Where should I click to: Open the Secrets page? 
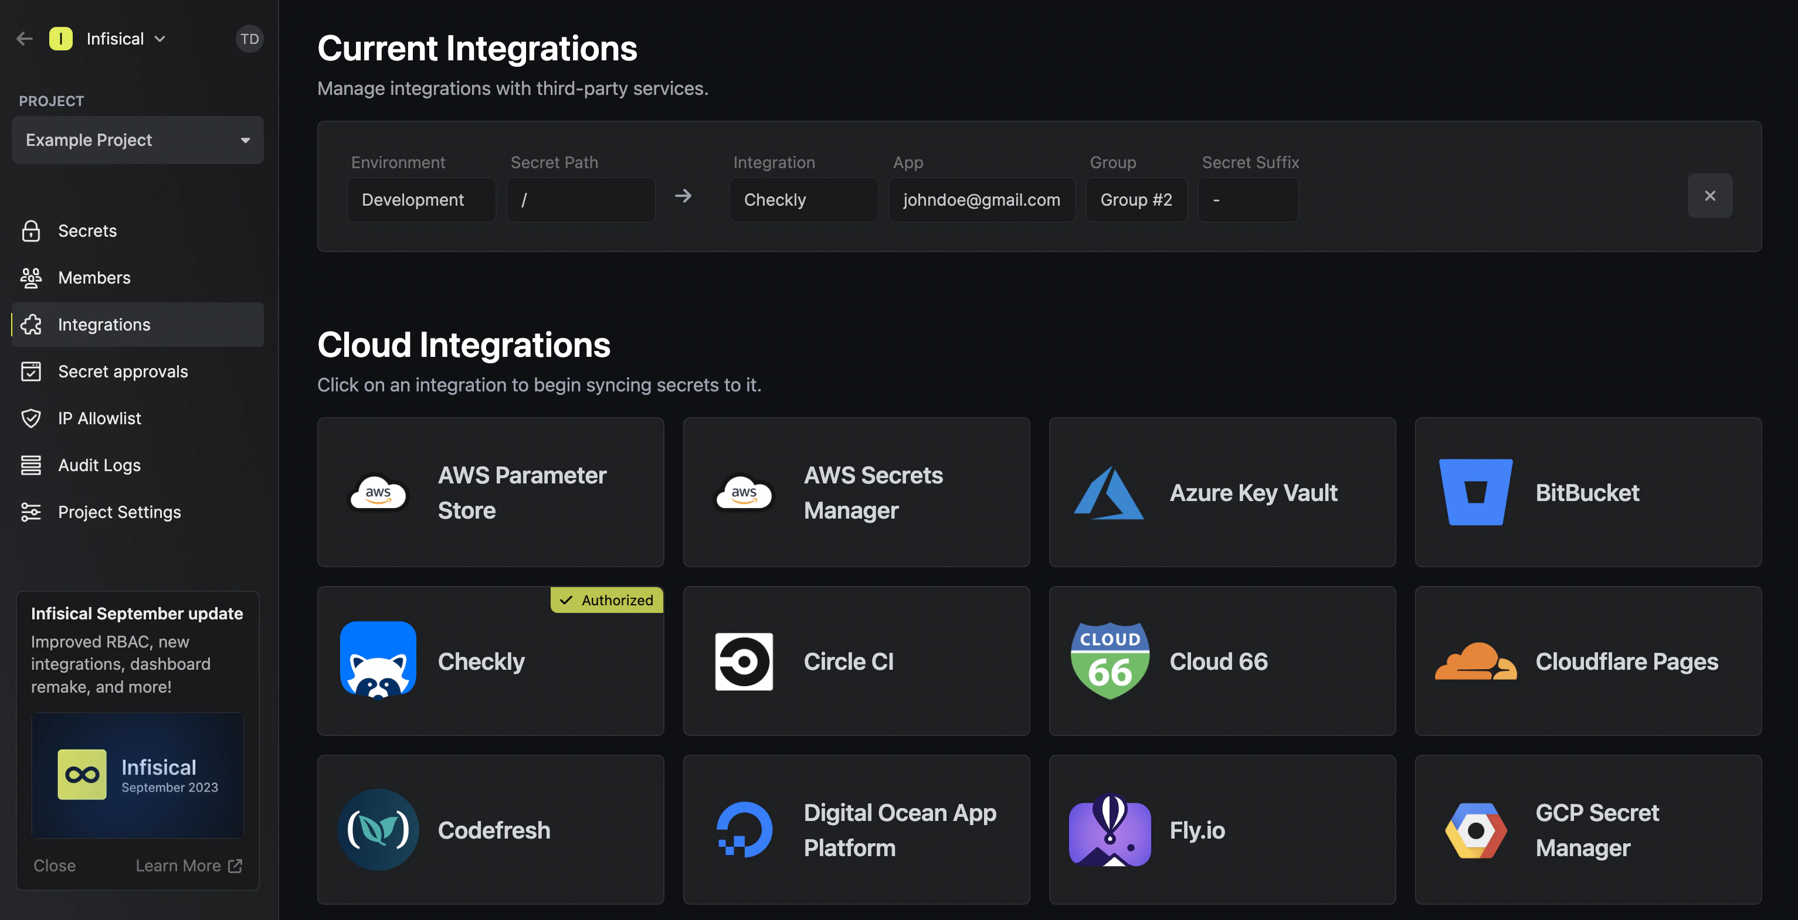coord(137,231)
